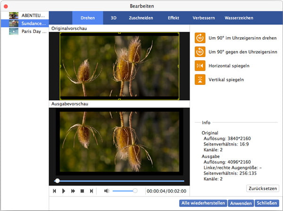Screen dimensions: 283x211
Task: Stop playback with the stop button
Action: coord(82,191)
